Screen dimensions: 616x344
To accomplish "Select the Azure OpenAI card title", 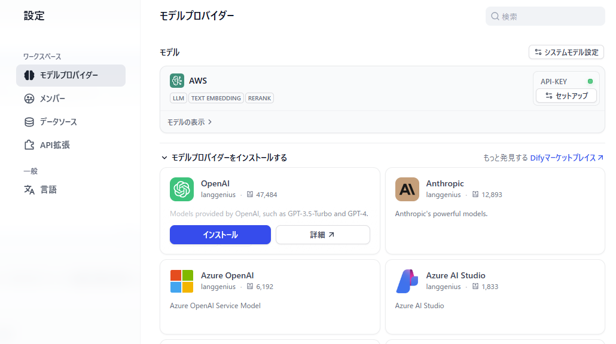I will 227,275.
